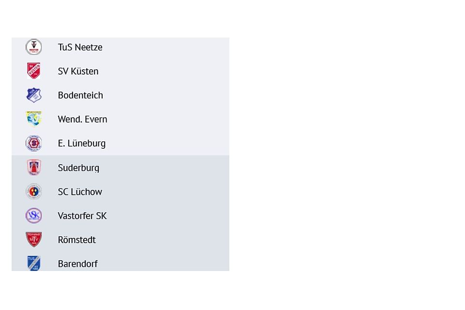Click the Römstedt MTV red crest
The height and width of the screenshot is (310, 465).
pos(34,240)
